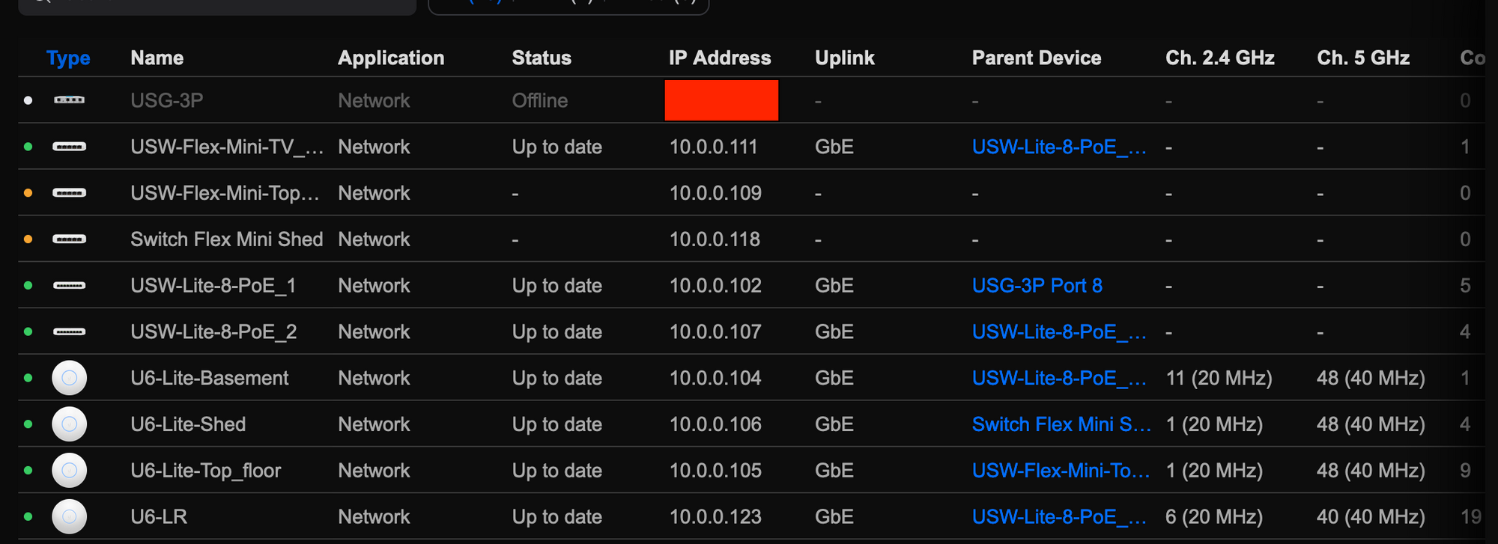The image size is (1498, 544).
Task: Sort devices by the Name column
Action: point(157,58)
